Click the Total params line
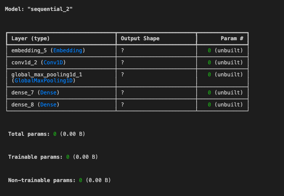The image size is (284, 196). click(x=47, y=134)
